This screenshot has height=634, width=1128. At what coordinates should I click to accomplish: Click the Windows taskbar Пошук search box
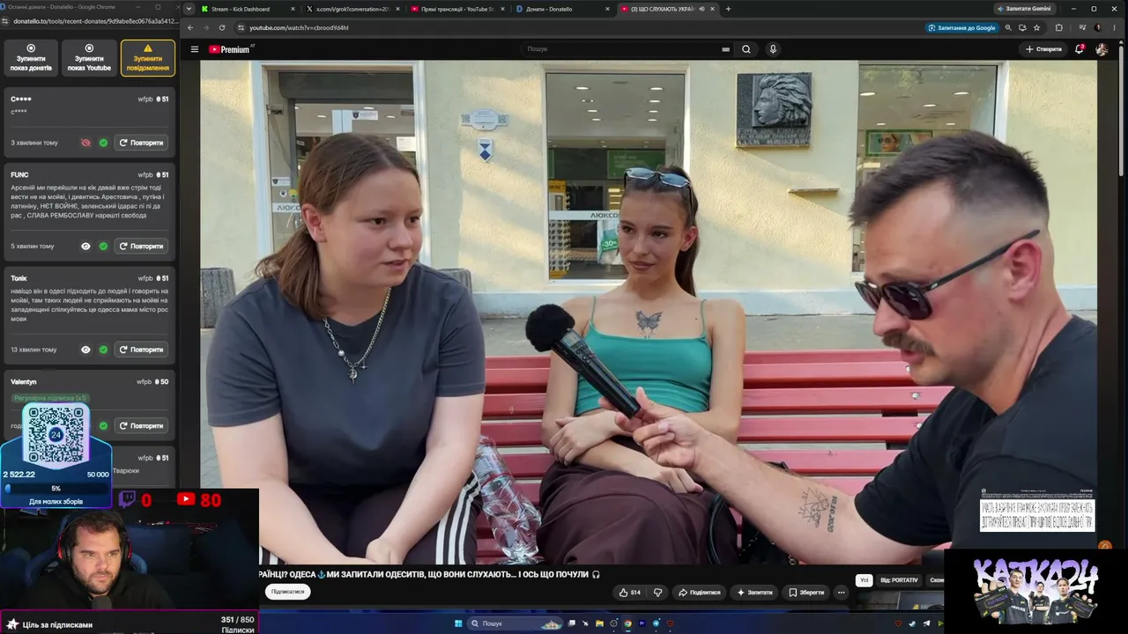[x=516, y=623]
